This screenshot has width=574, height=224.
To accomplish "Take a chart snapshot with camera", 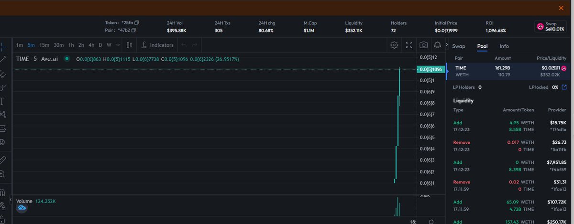I will point(423,45).
